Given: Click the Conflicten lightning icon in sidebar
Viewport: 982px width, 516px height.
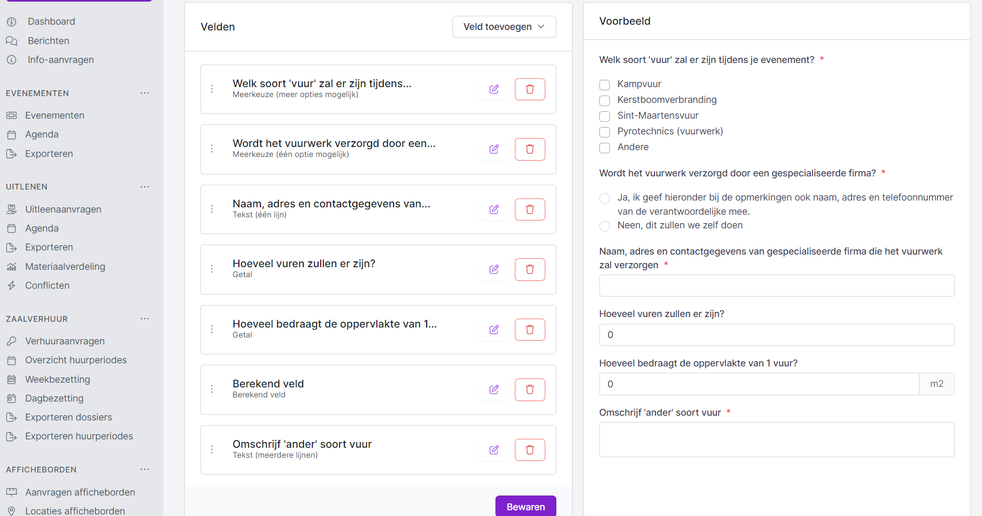Looking at the screenshot, I should pos(12,286).
